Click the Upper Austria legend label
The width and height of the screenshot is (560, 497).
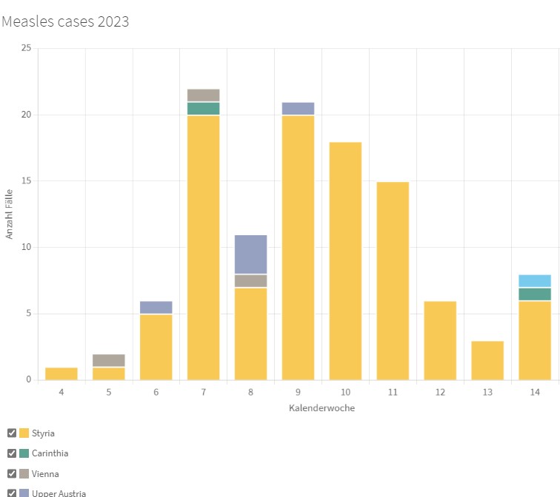[x=59, y=493]
